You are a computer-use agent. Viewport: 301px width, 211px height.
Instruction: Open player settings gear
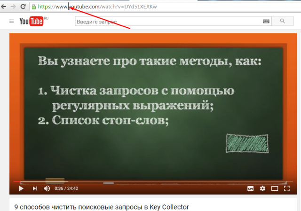click(262, 188)
